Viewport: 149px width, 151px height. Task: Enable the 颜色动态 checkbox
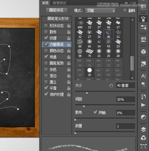(x=46, y=51)
